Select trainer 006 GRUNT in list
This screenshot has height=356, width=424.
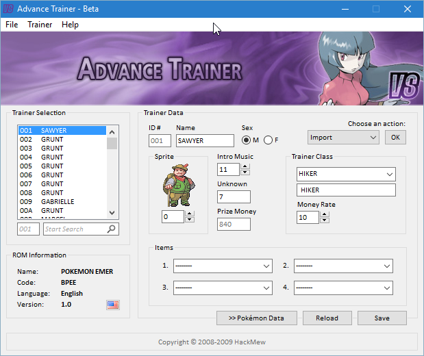click(62, 175)
